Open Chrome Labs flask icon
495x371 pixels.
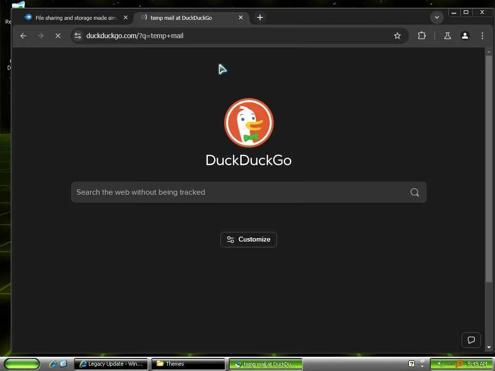(447, 36)
